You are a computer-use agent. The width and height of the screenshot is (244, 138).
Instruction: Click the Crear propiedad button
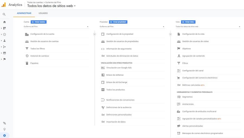118,22
